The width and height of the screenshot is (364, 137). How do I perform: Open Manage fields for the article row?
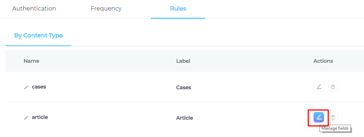[319, 117]
